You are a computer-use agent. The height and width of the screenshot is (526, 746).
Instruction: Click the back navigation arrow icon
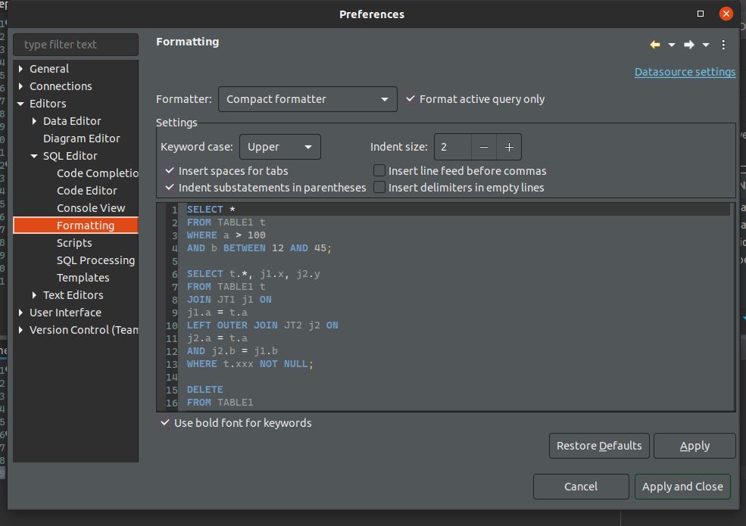tap(655, 45)
